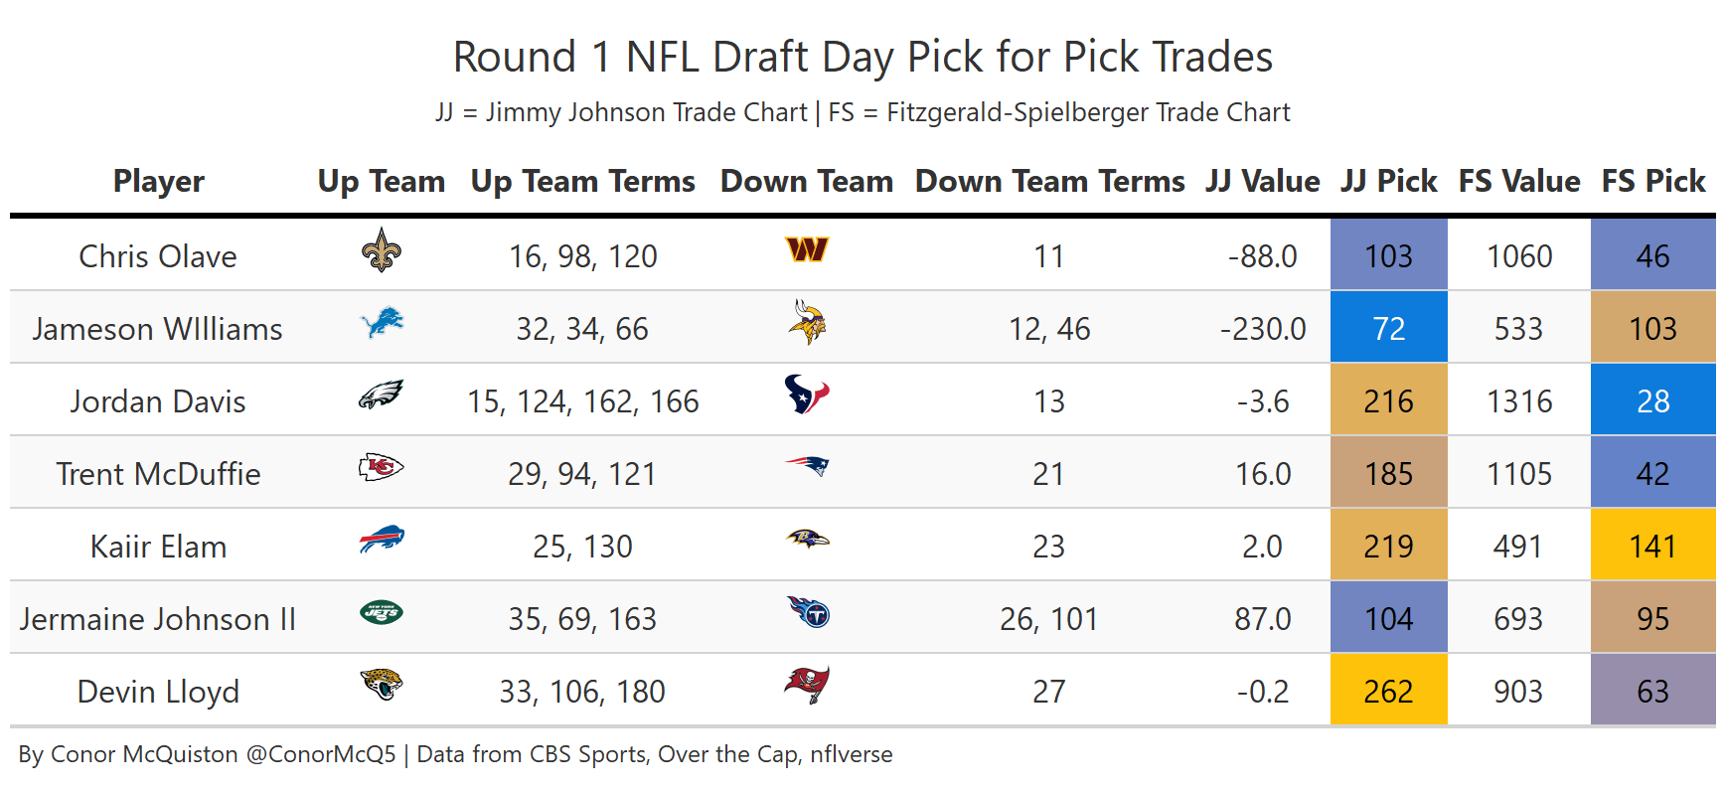Click the Player column header
The height and width of the screenshot is (792, 1726).
pyautogui.click(x=158, y=181)
